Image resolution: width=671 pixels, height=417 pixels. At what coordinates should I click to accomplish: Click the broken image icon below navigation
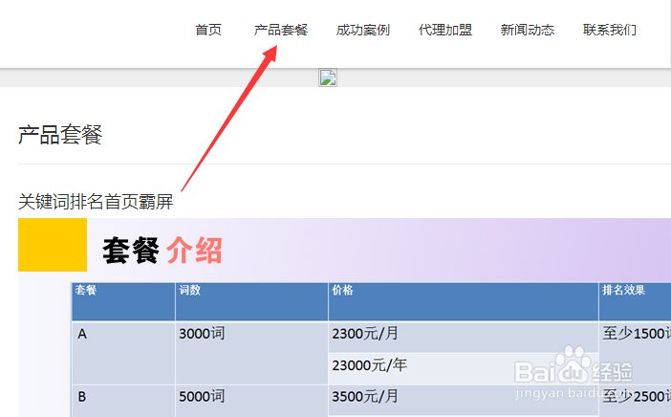click(x=328, y=77)
